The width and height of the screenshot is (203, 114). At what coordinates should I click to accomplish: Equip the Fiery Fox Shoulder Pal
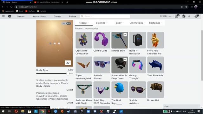point(155,40)
